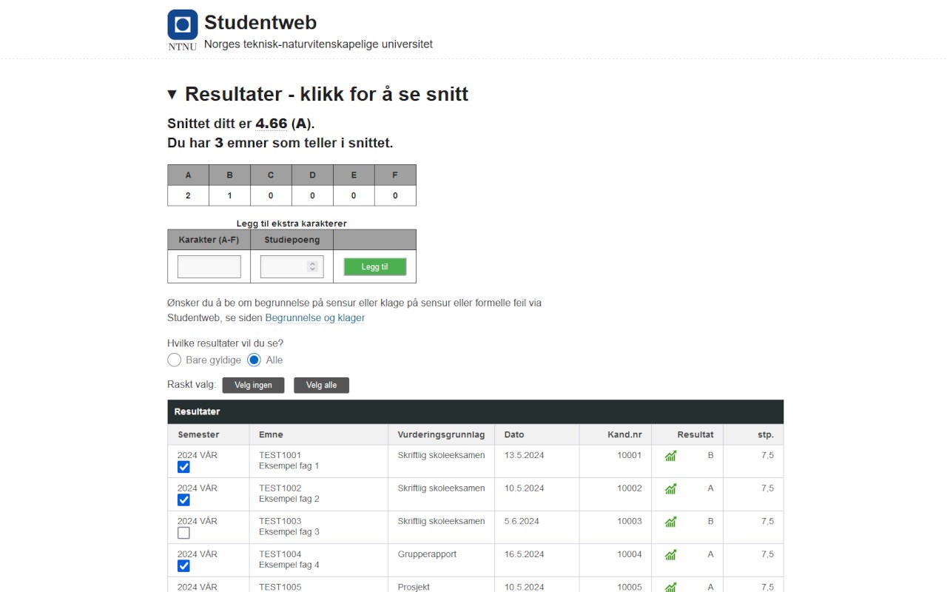Click candidate number 10001
The height and width of the screenshot is (592, 947).
pos(630,455)
